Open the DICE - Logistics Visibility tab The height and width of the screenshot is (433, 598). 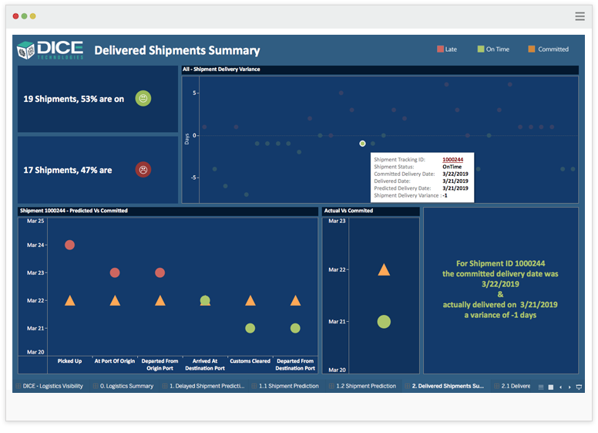[x=52, y=386]
